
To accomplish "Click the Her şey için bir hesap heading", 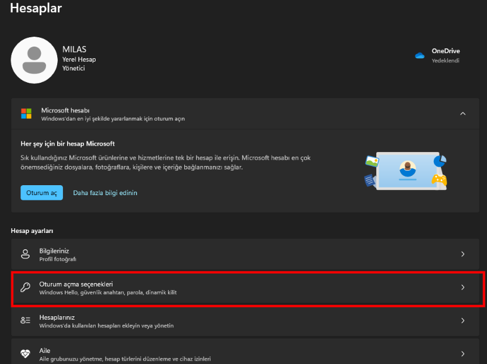I will 68,143.
